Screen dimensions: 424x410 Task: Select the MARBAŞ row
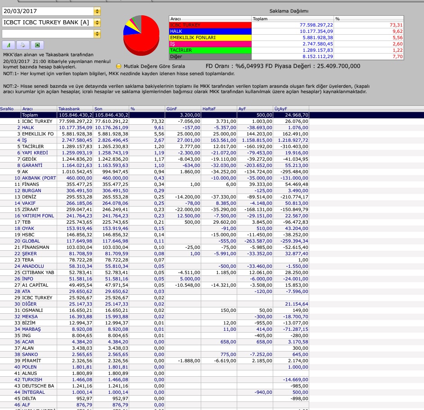click(x=154, y=329)
